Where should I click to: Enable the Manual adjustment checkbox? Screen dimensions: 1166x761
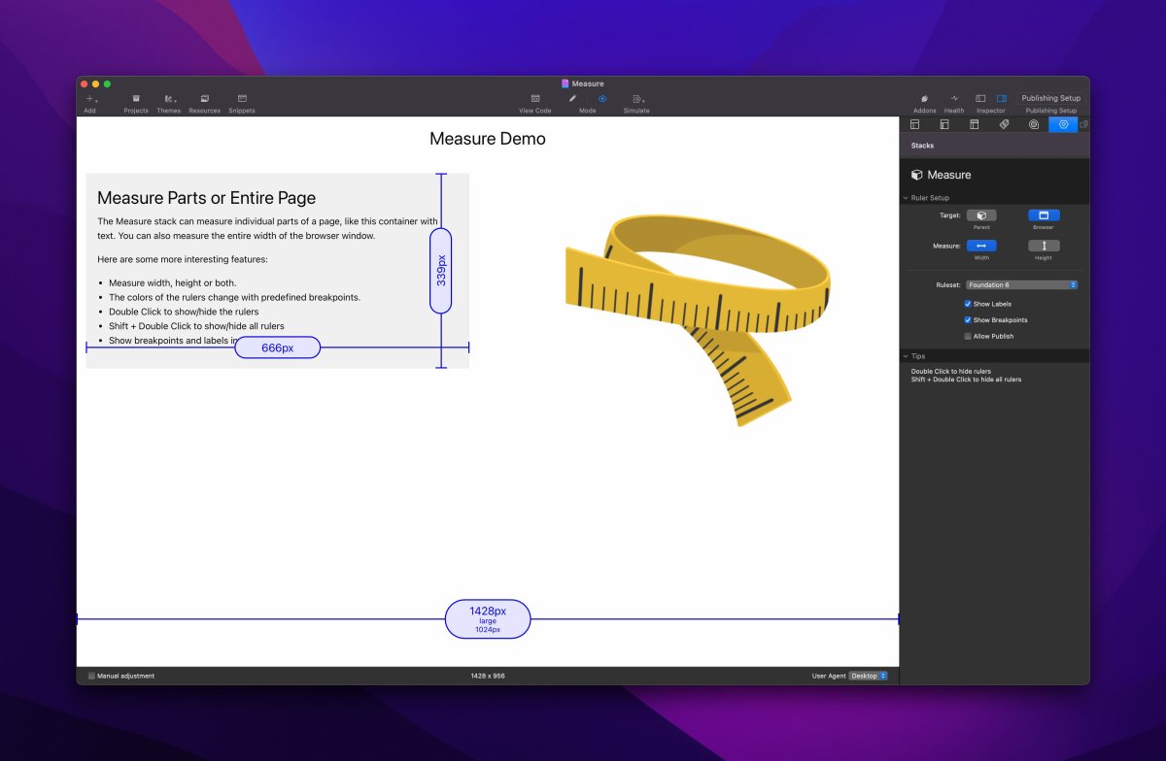(92, 676)
